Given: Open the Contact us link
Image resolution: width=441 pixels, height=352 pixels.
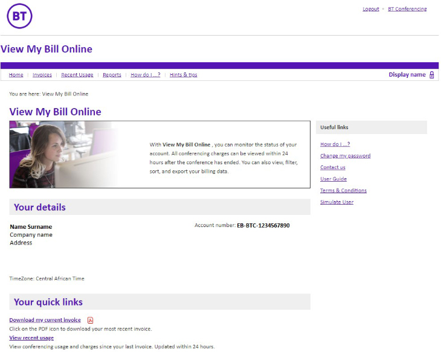Looking at the screenshot, I should pyautogui.click(x=333, y=167).
